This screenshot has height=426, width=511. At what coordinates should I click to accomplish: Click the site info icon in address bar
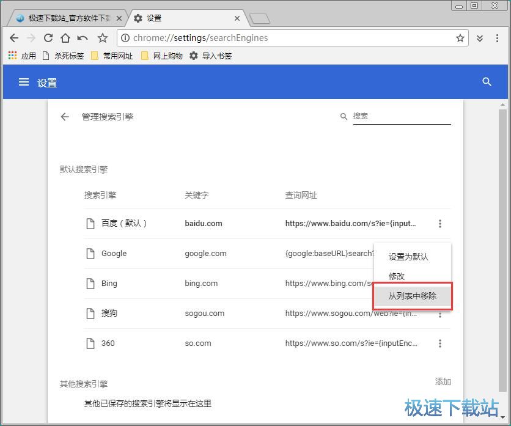pos(125,38)
